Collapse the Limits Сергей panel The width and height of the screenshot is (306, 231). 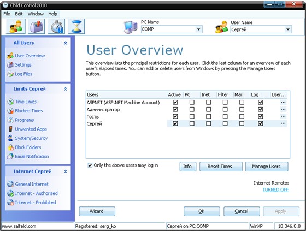(x=66, y=89)
